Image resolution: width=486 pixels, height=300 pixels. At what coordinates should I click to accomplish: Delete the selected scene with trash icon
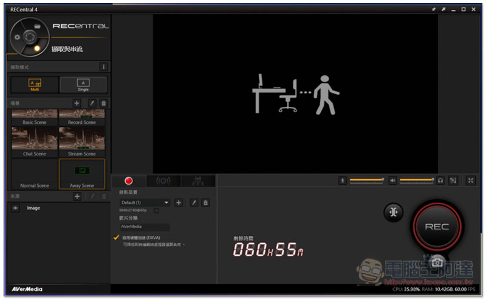coord(104,103)
